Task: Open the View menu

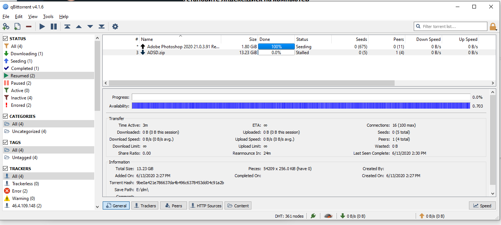Action: tap(33, 17)
